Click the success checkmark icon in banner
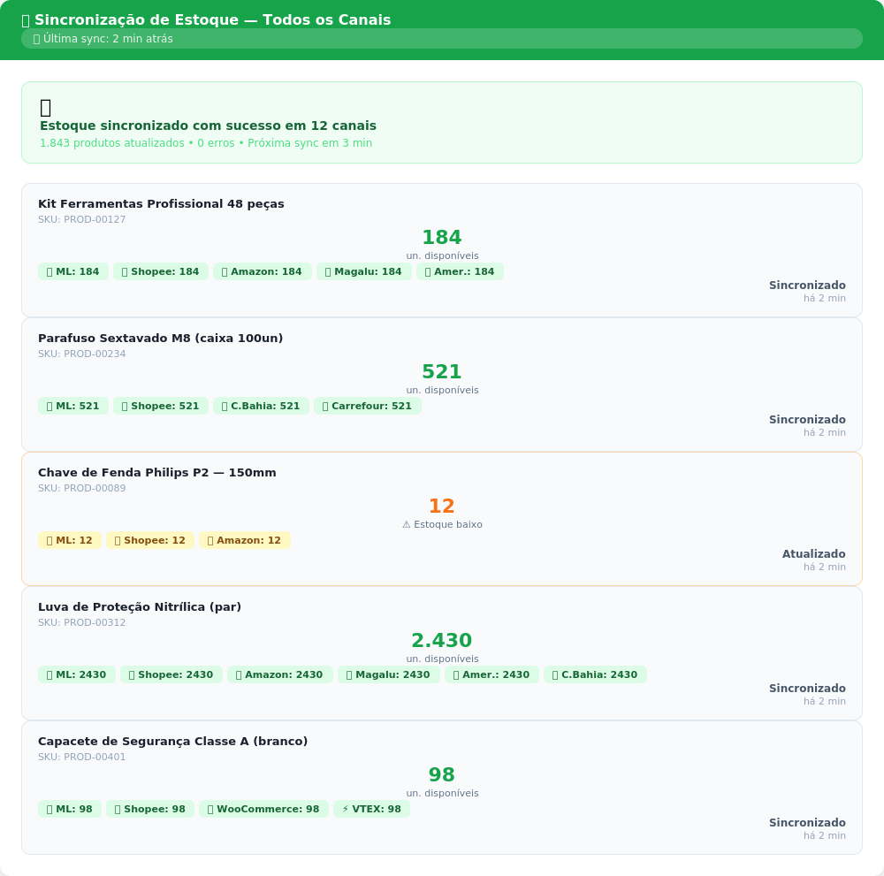The image size is (884, 876). point(46,107)
